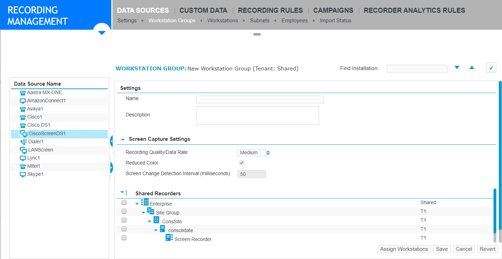Click the Recording Quality stepper up arrow
The image size is (502, 259).
[x=268, y=151]
